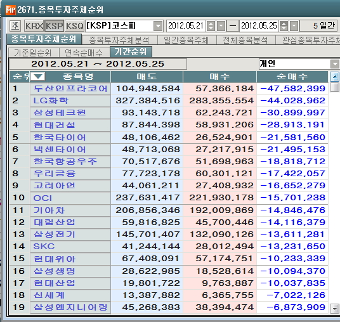Open stock 삼성테크윈
The height and width of the screenshot is (322, 340).
pyautogui.click(x=70, y=113)
